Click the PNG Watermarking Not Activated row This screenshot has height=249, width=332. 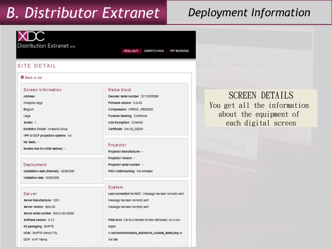(130, 171)
